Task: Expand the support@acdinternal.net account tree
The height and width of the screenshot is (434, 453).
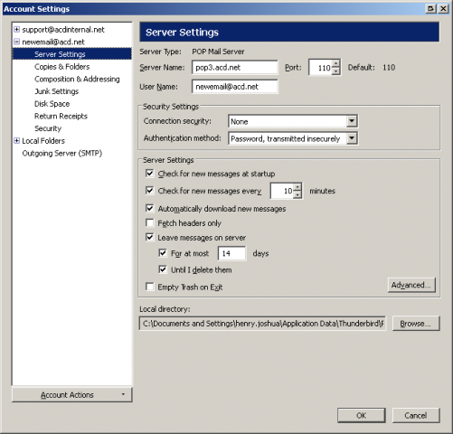Action: [x=17, y=30]
